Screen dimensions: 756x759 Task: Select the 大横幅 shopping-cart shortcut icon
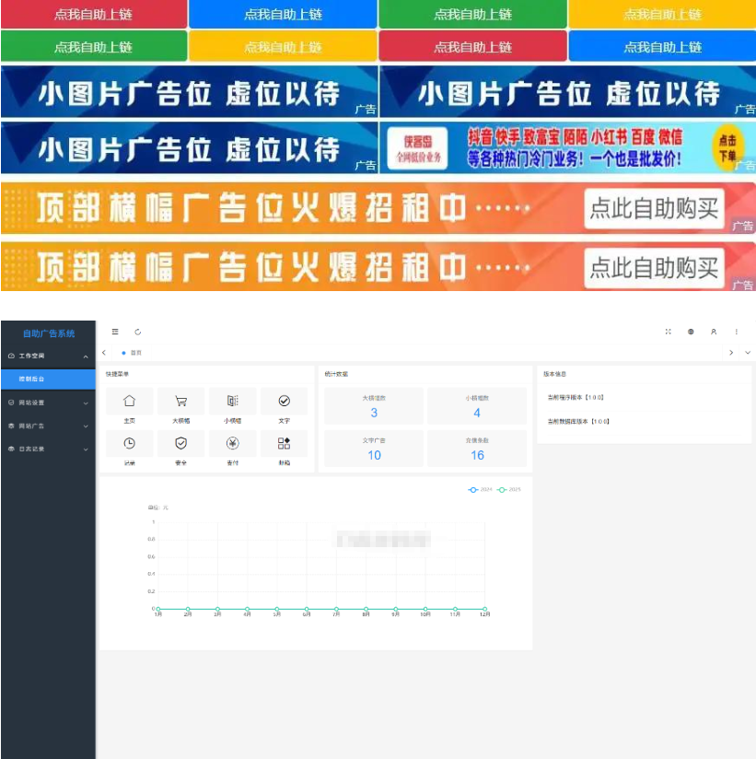coord(181,400)
